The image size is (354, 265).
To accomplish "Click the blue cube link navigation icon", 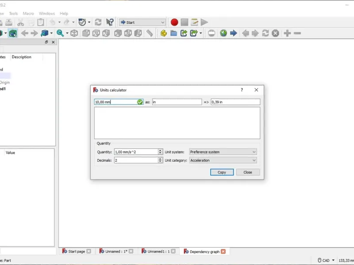I will click(45, 34).
